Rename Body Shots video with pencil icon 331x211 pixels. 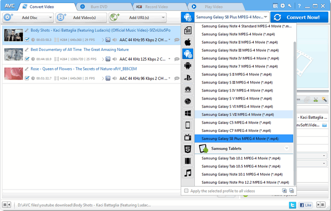pos(27,30)
